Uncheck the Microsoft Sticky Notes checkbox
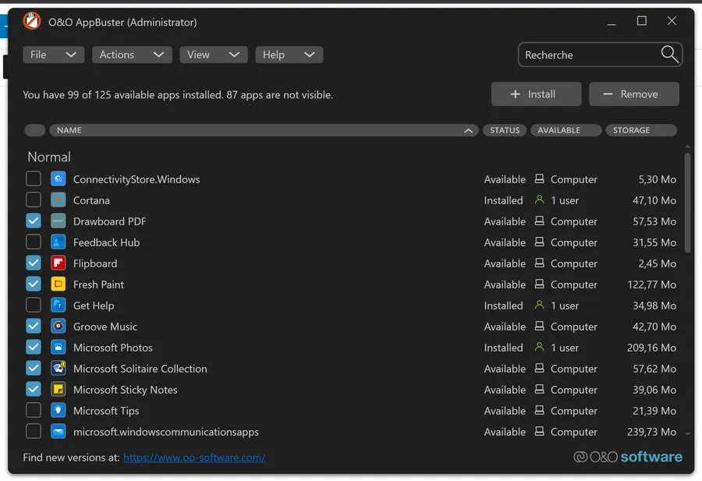Image resolution: width=702 pixels, height=481 pixels. [x=34, y=389]
